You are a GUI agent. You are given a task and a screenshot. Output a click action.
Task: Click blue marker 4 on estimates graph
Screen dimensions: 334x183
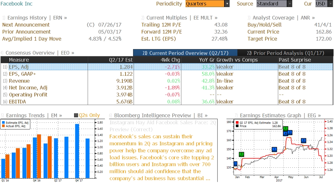[285, 133]
